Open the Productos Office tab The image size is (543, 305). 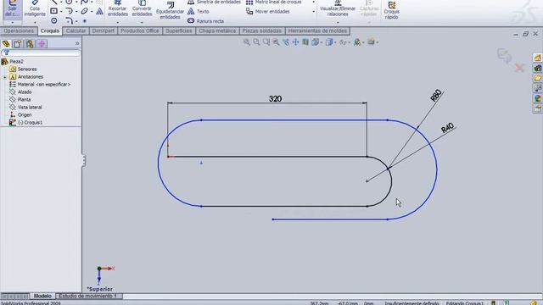140,30
